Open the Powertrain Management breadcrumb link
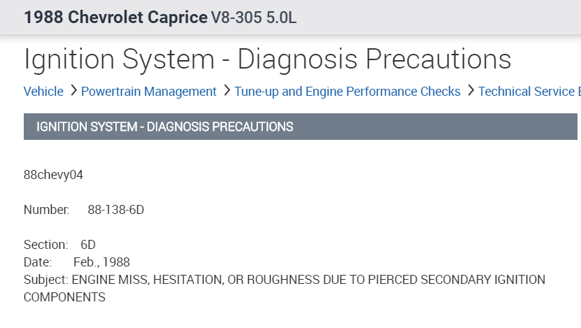 click(x=149, y=92)
